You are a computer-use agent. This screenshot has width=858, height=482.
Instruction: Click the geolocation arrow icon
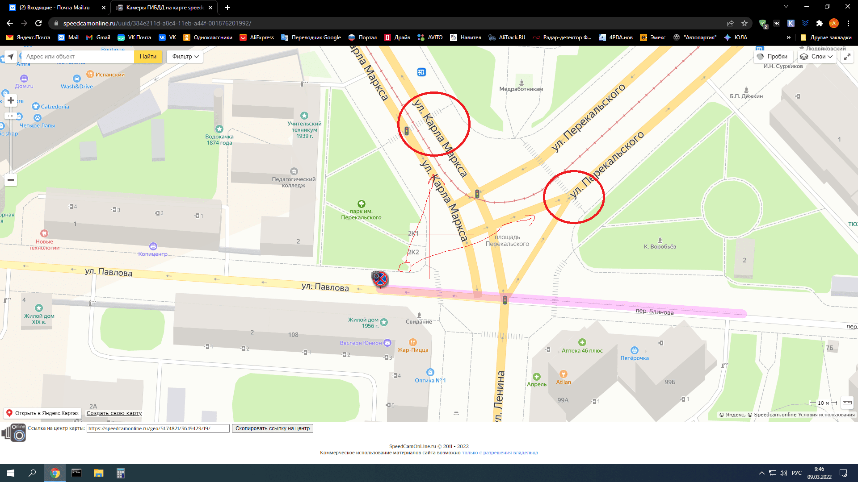click(10, 57)
